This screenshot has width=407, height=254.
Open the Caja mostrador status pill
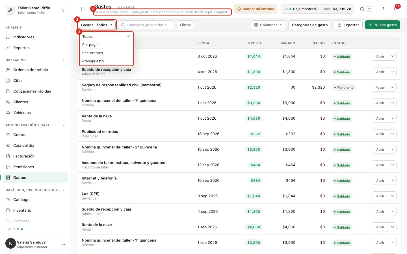pos(317,9)
